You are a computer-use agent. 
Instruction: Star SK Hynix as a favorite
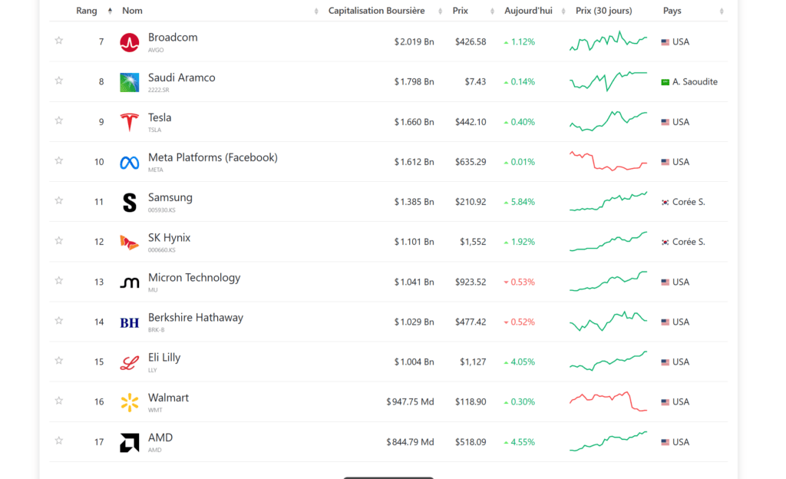(x=58, y=240)
